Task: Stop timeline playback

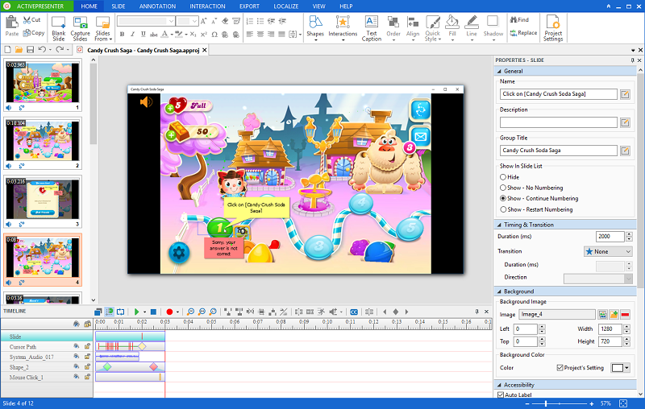Action: [153, 312]
